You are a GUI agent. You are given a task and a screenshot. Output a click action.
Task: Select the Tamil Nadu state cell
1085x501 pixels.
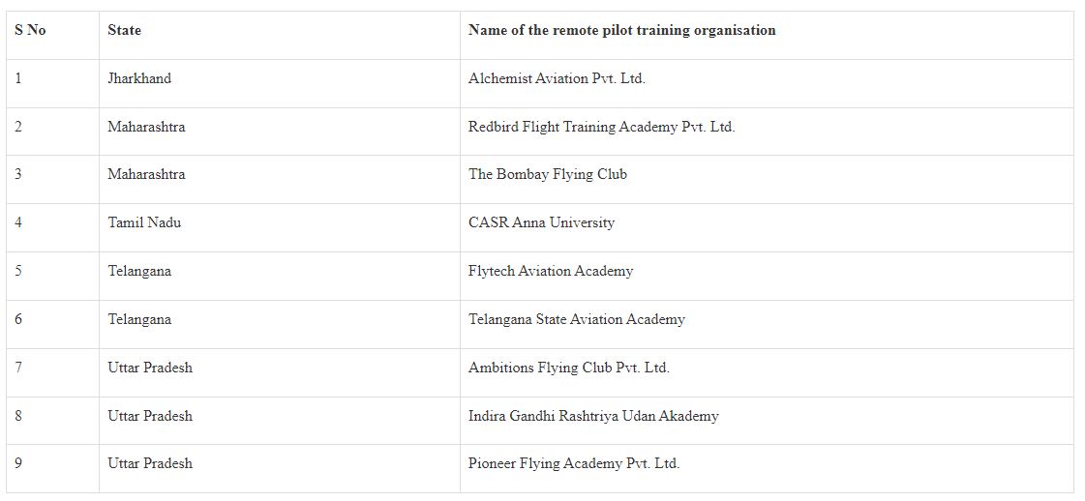pyautogui.click(x=144, y=222)
